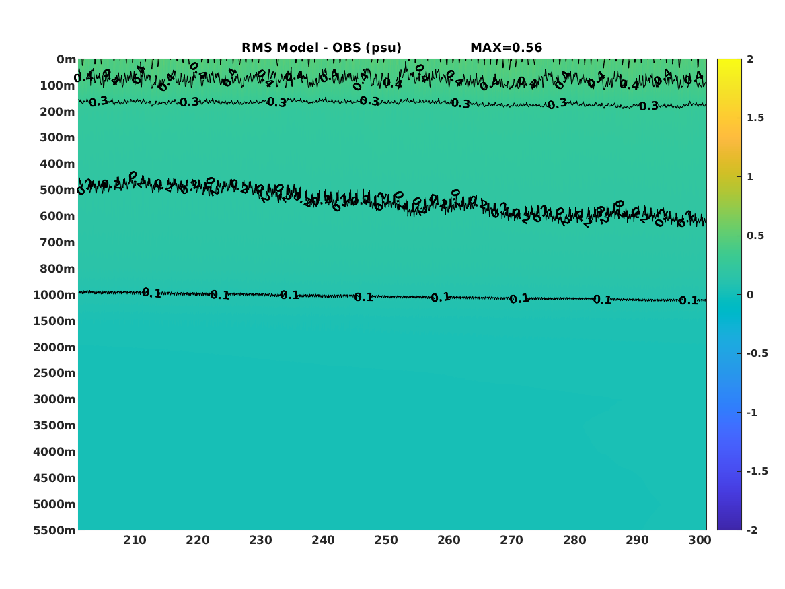Click the '5500m' depth axis label

(x=54, y=530)
